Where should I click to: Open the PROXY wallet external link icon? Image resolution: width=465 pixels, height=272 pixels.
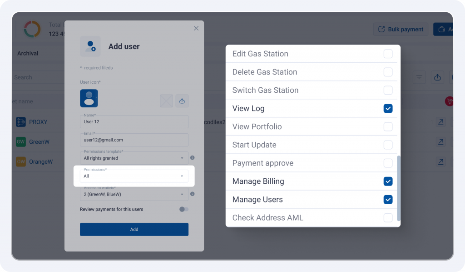click(441, 122)
